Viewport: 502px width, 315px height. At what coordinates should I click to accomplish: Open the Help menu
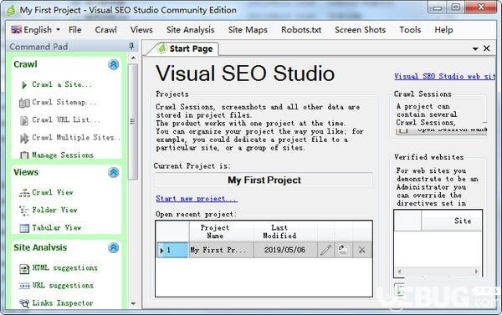point(443,30)
